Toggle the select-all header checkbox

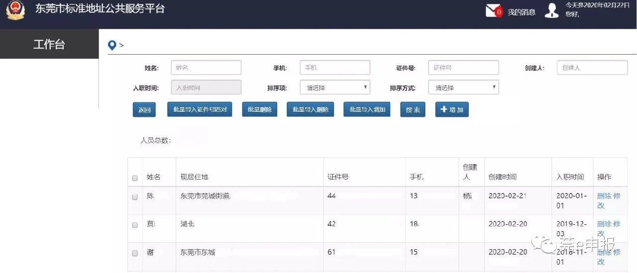(135, 178)
